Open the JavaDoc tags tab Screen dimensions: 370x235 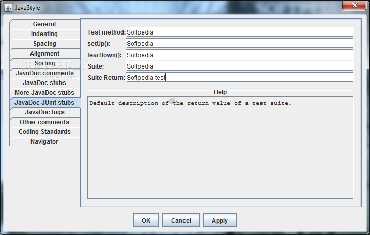[45, 112]
